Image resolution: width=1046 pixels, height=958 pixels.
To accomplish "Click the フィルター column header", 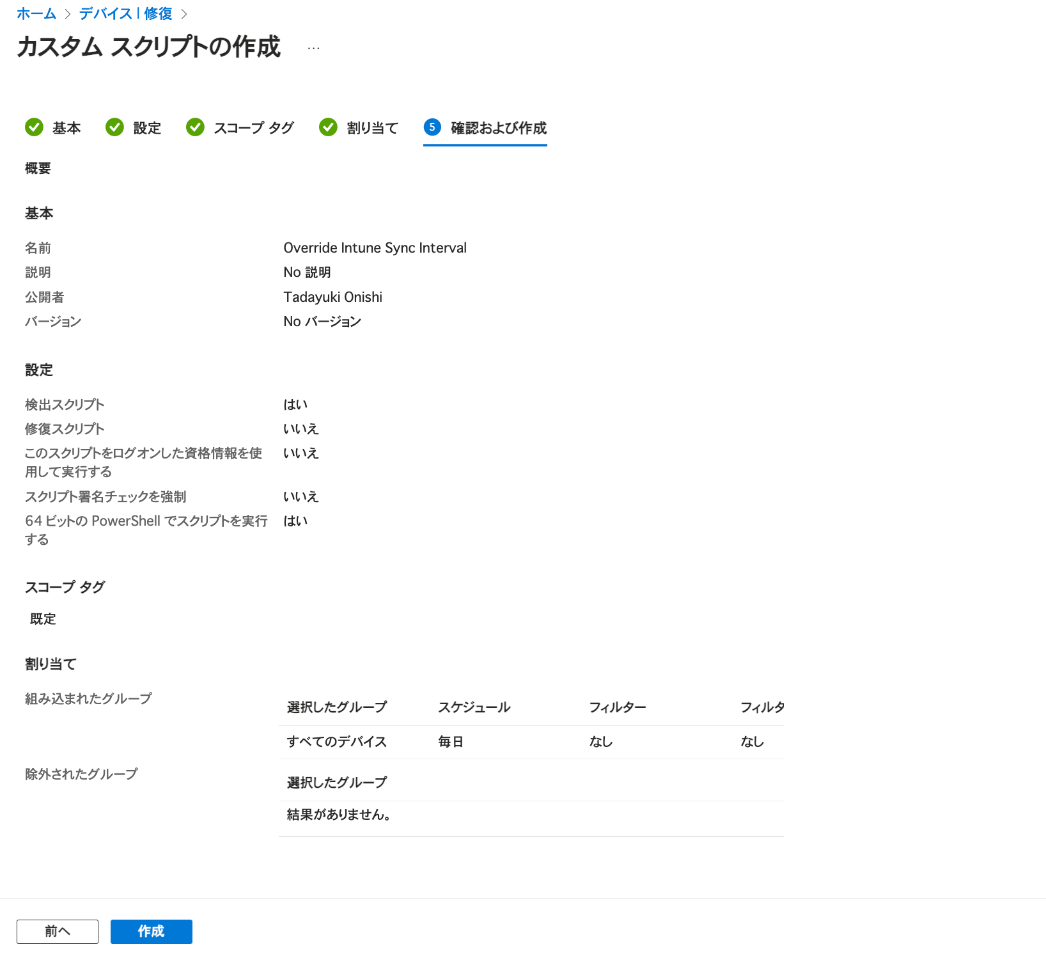I will point(618,707).
